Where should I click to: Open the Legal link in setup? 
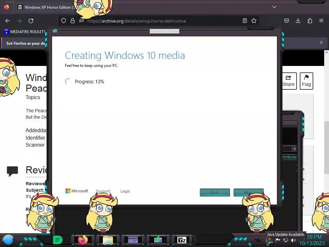(125, 191)
